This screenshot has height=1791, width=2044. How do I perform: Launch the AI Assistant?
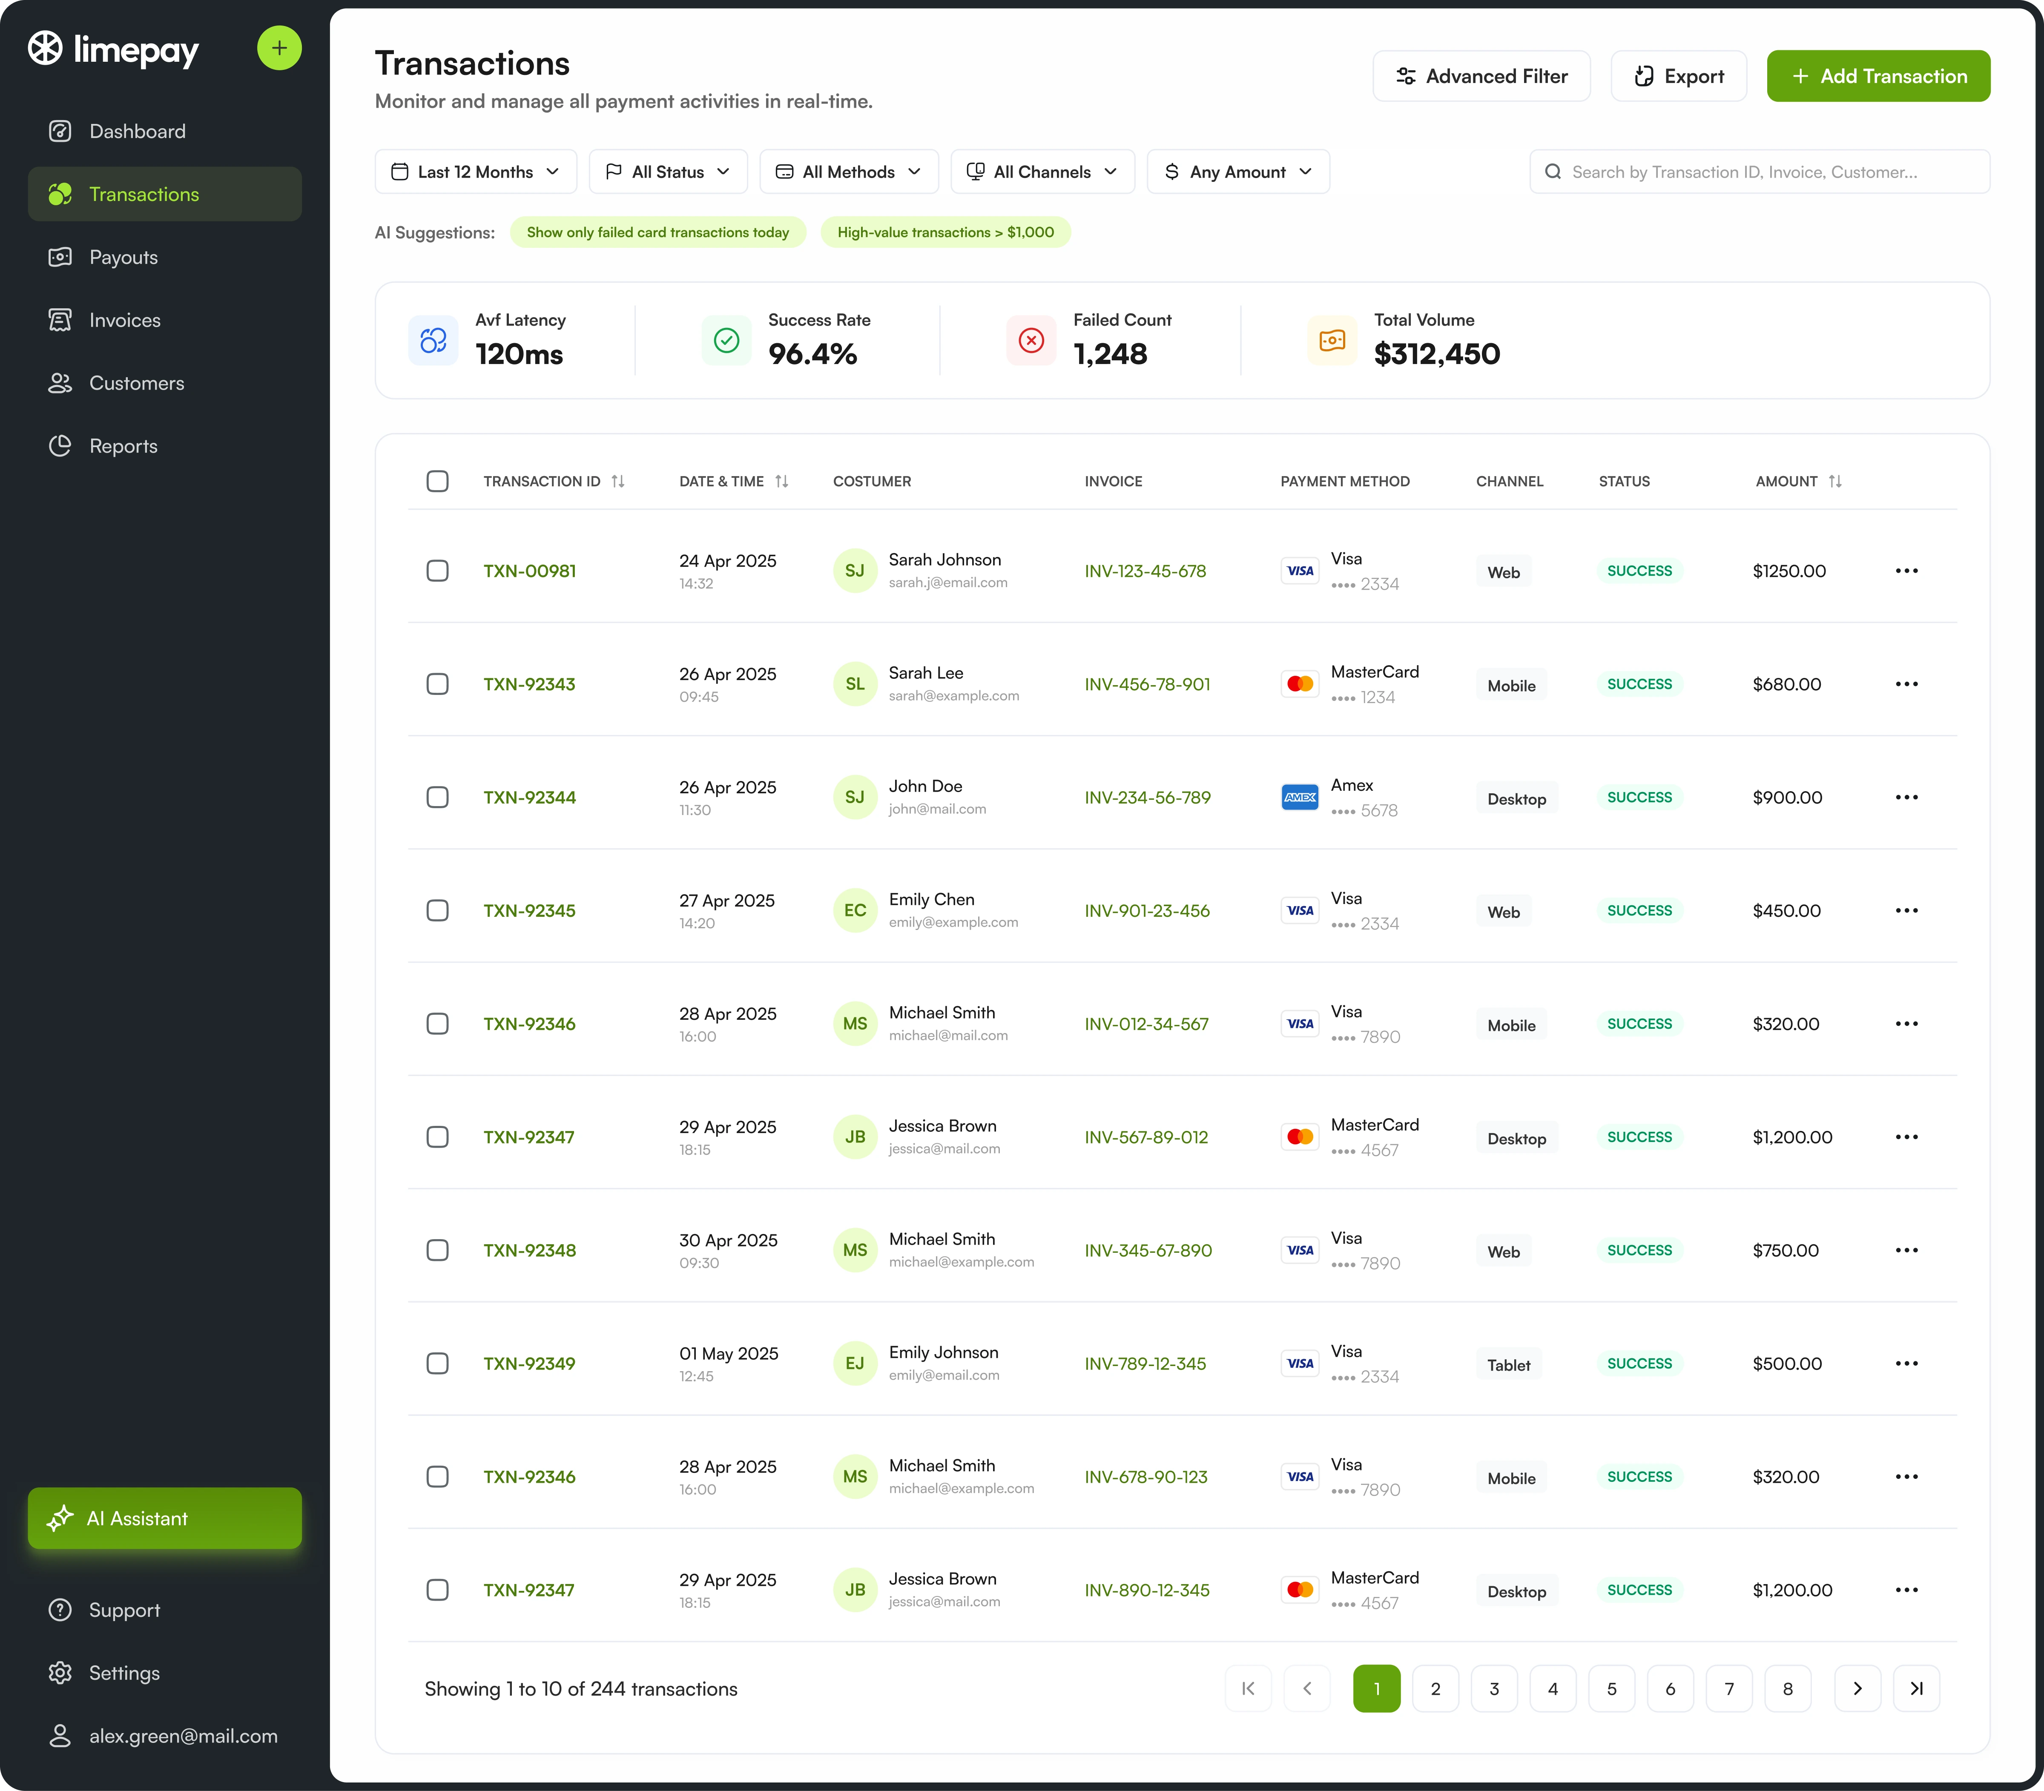click(165, 1518)
